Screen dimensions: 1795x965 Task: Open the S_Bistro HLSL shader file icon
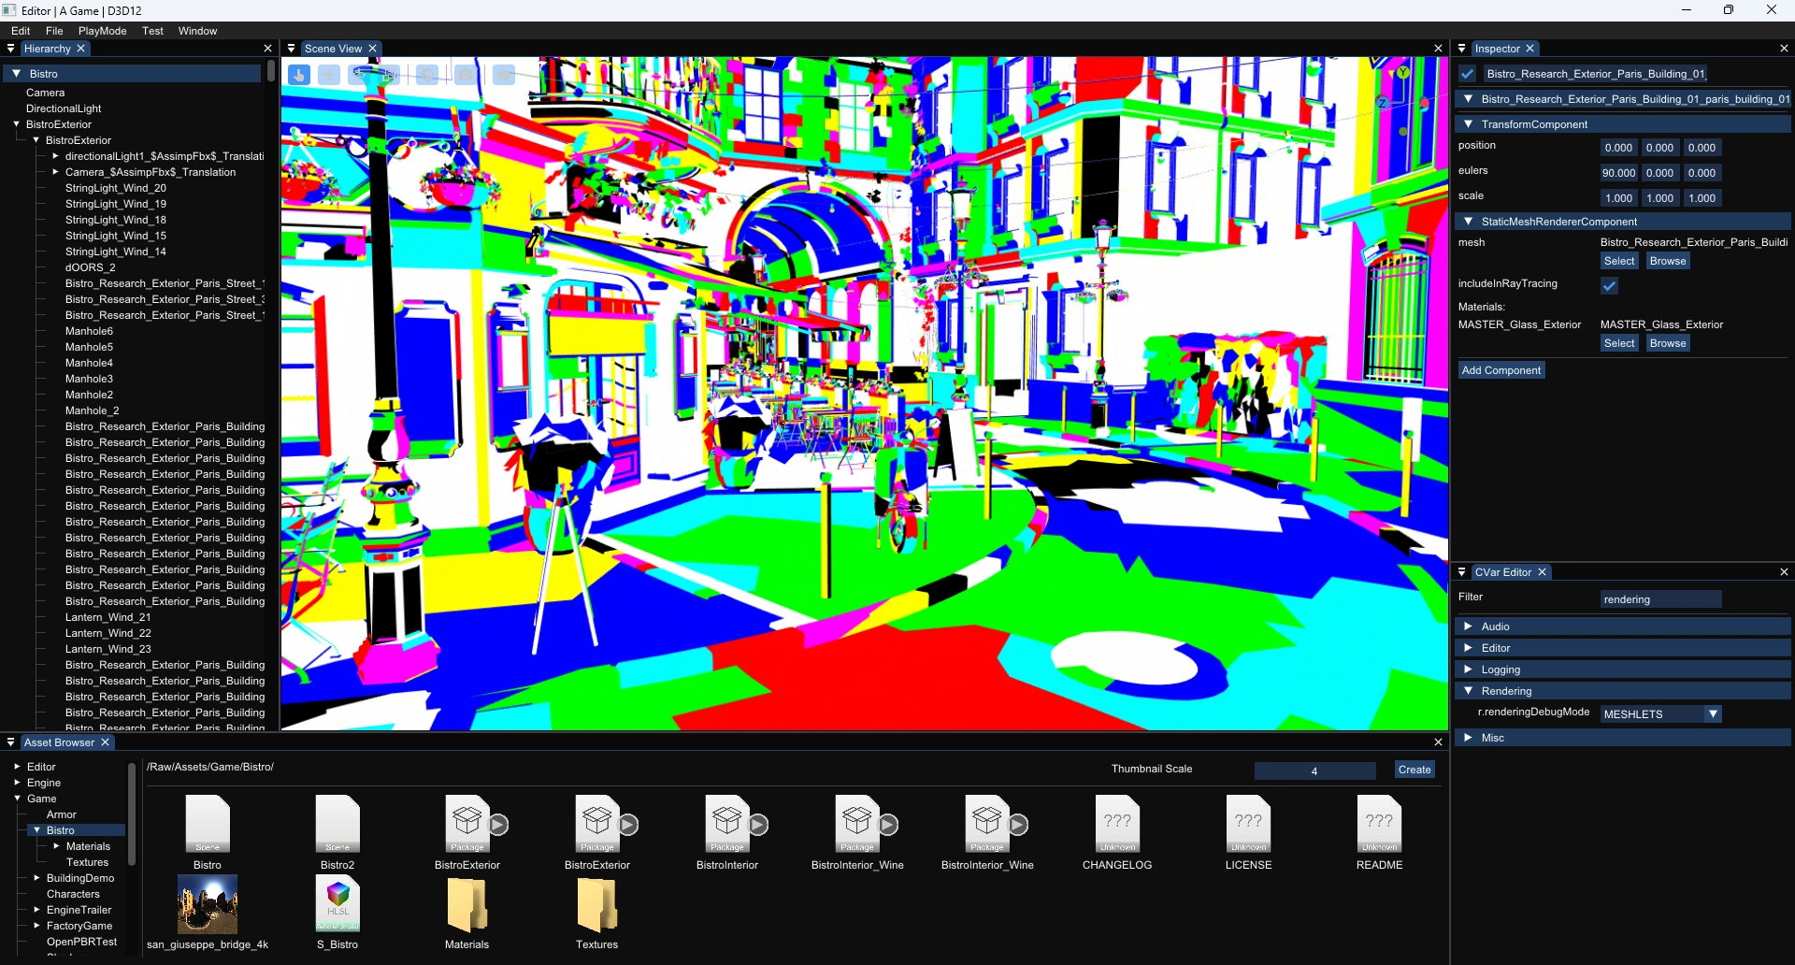pyautogui.click(x=337, y=903)
